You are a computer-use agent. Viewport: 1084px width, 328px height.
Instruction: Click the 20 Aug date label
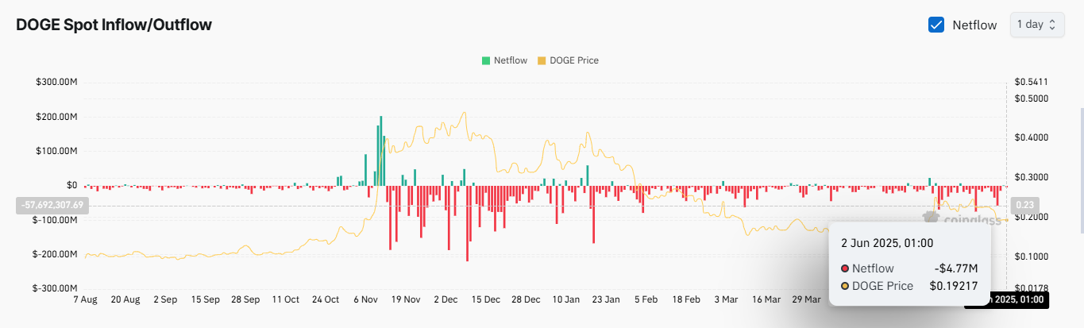click(125, 300)
